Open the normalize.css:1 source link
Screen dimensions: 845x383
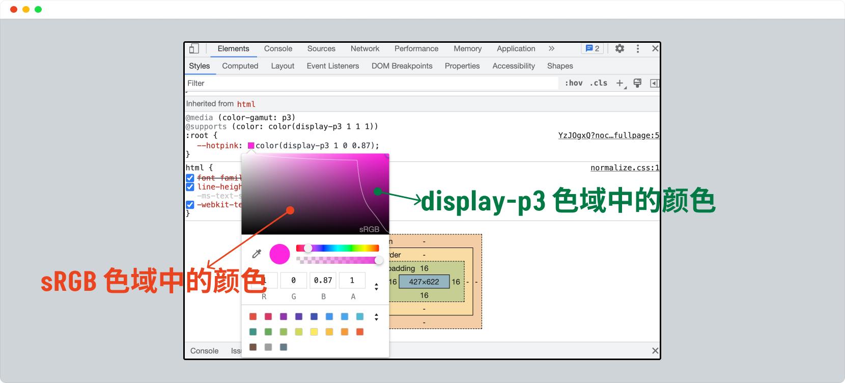[625, 168]
